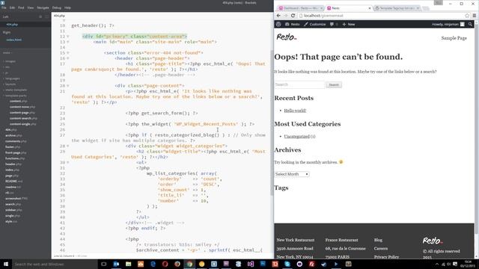Open the Brackets Find menu
This screenshot has width=479, height=269.
point(21,7)
